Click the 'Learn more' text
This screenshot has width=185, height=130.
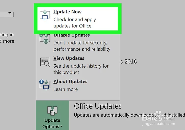pos(66,89)
